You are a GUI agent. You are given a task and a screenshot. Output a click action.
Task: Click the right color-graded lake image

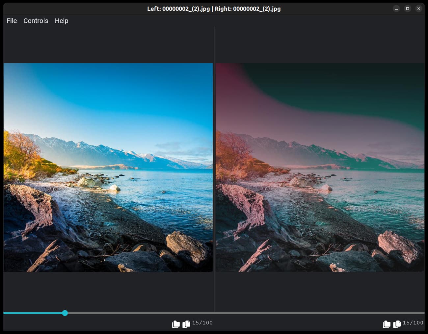click(x=320, y=167)
